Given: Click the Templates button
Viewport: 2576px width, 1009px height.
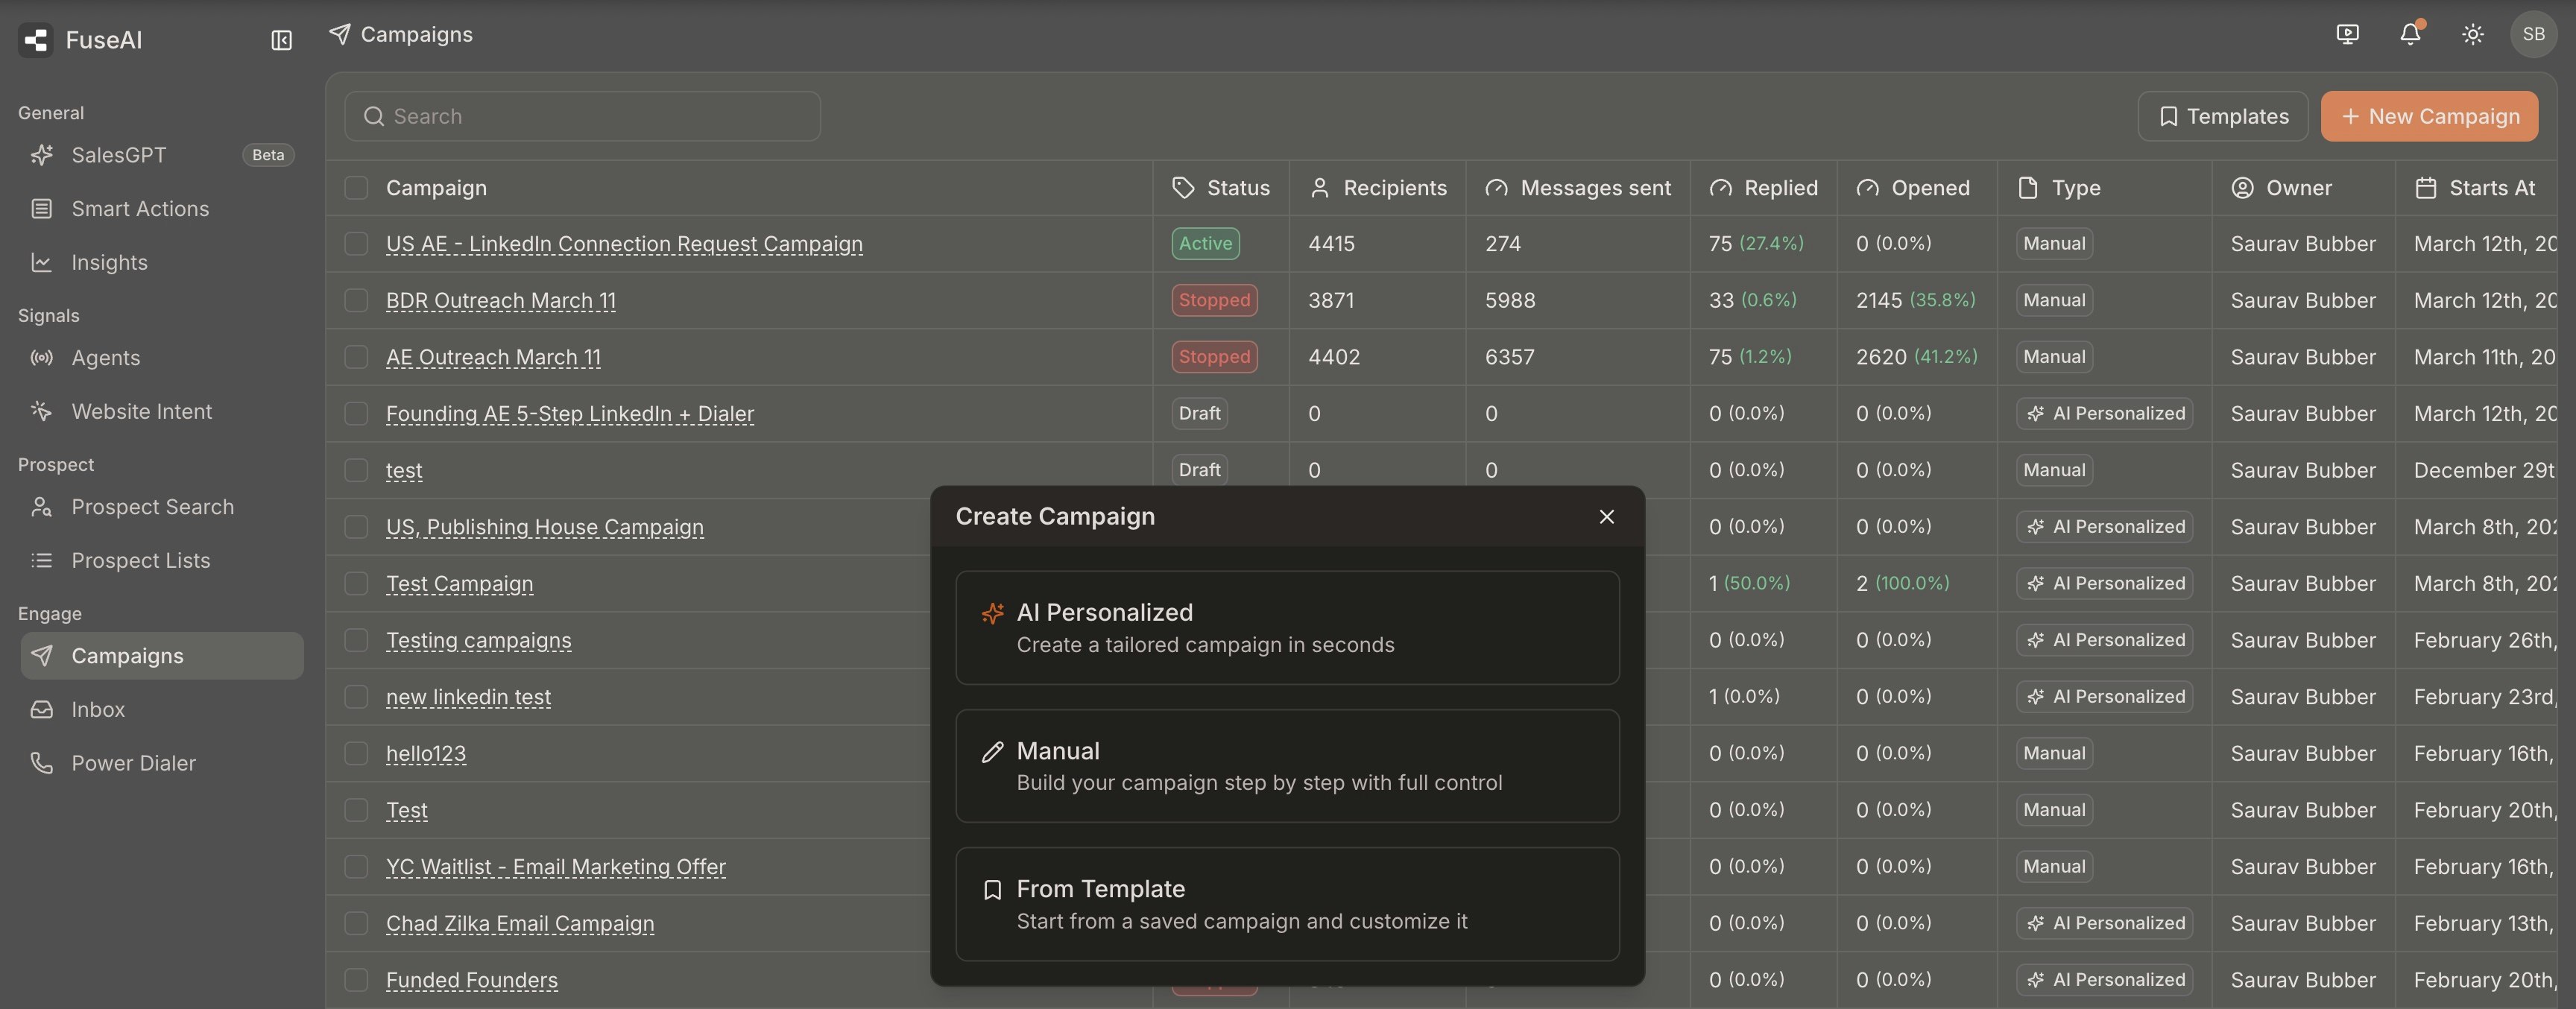Looking at the screenshot, I should 2222,116.
